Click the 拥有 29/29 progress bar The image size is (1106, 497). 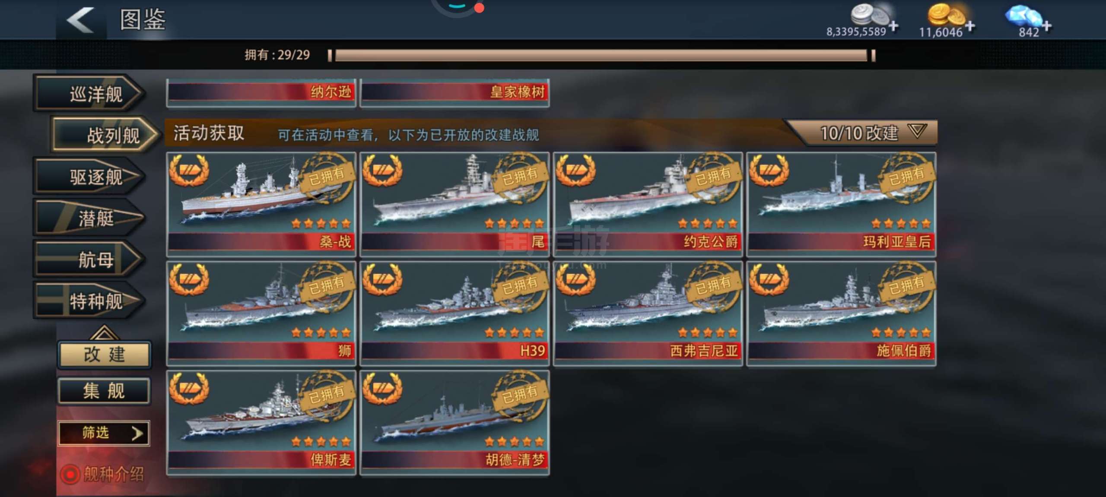601,55
